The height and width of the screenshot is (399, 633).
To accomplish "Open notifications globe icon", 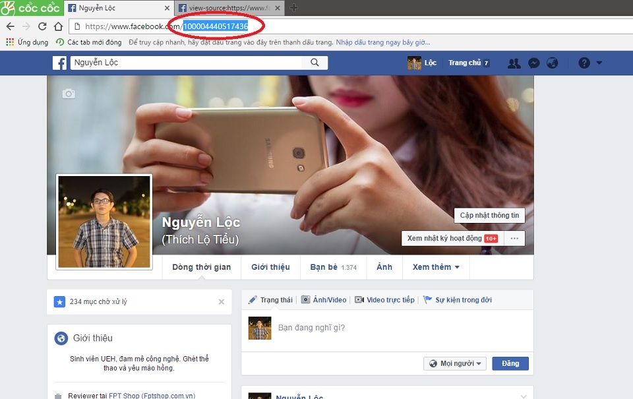I will pos(552,63).
